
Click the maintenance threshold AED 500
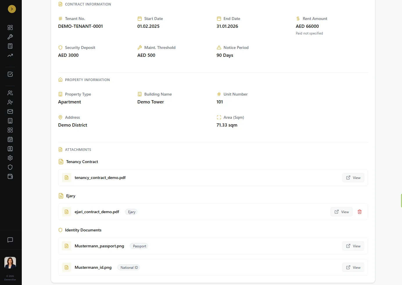pos(146,55)
